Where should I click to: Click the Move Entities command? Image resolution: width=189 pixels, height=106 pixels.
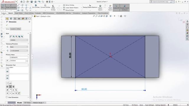[x=69, y=10]
